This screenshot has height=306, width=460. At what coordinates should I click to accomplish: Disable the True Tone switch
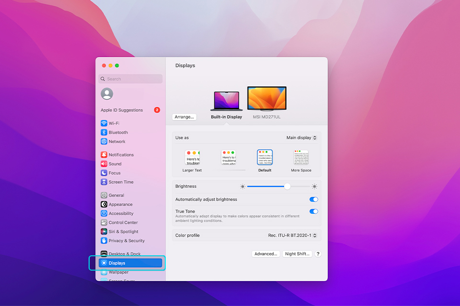(314, 211)
